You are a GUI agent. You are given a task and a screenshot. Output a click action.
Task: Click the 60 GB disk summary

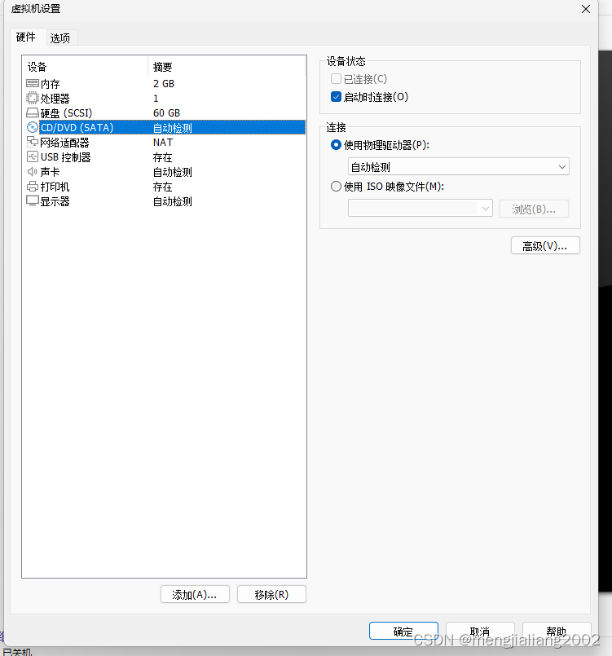coord(166,113)
